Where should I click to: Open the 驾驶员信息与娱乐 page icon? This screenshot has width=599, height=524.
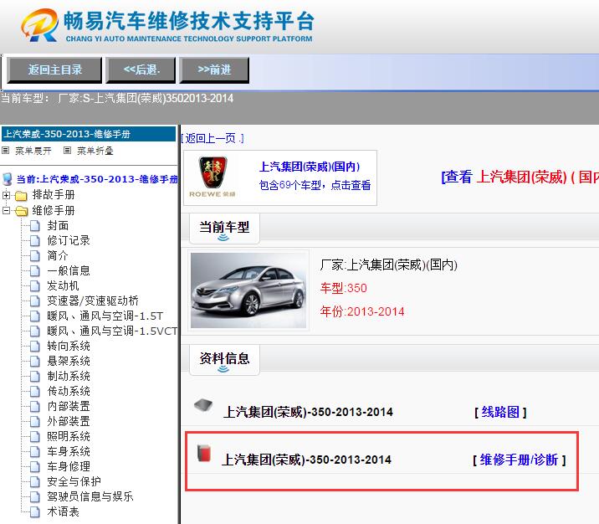(x=35, y=497)
